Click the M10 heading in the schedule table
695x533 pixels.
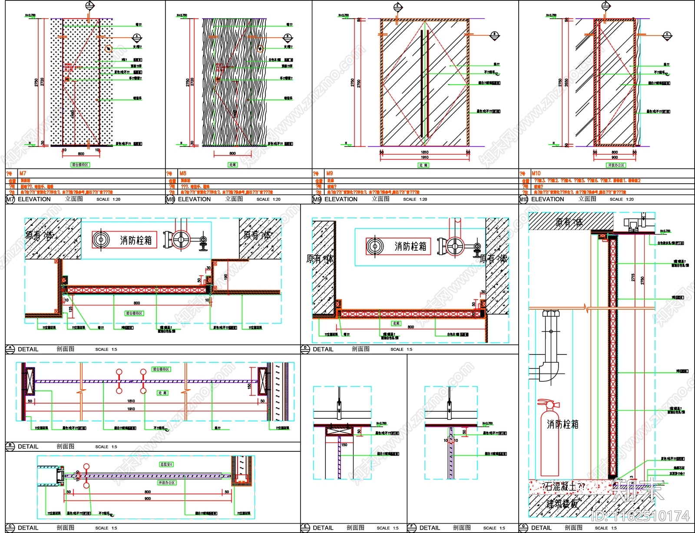(x=536, y=173)
